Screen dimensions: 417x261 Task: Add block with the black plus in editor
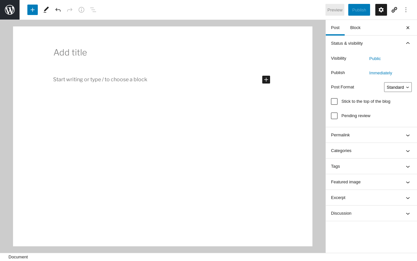(266, 80)
